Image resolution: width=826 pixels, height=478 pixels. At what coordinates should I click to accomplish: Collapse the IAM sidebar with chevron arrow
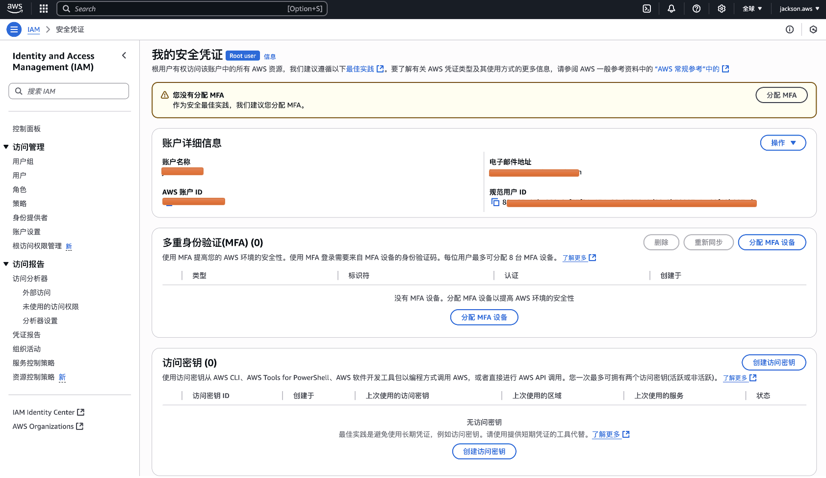124,55
